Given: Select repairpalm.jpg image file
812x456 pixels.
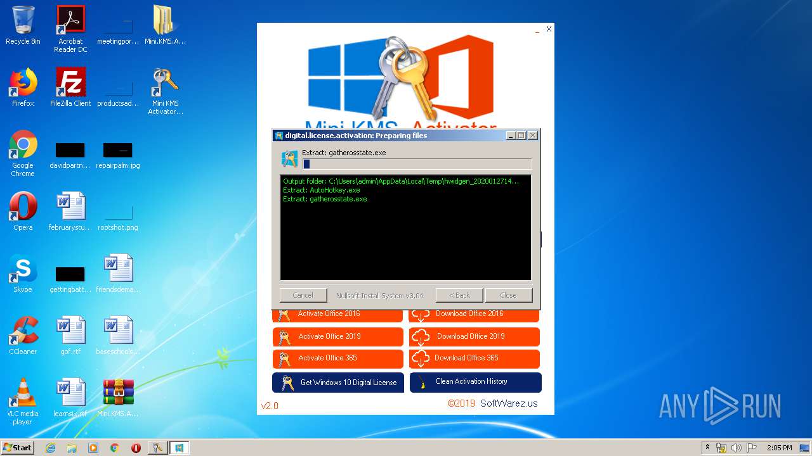Looking at the screenshot, I should (118, 155).
